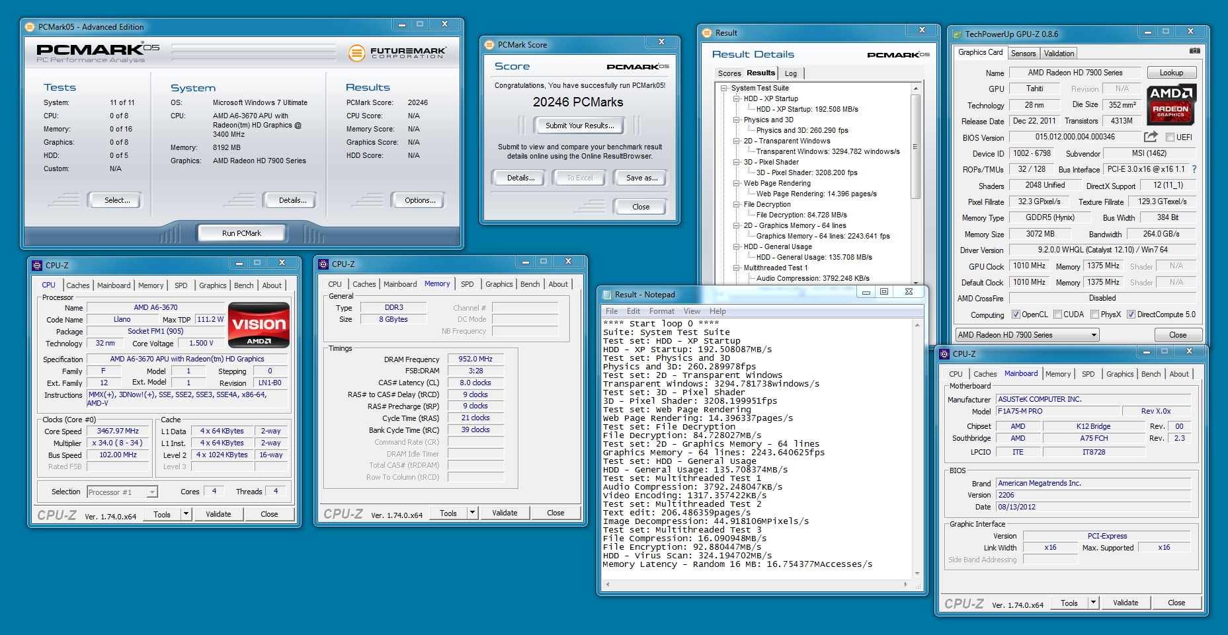
Task: Click the Lookup button in GPU-Z
Action: click(1171, 73)
